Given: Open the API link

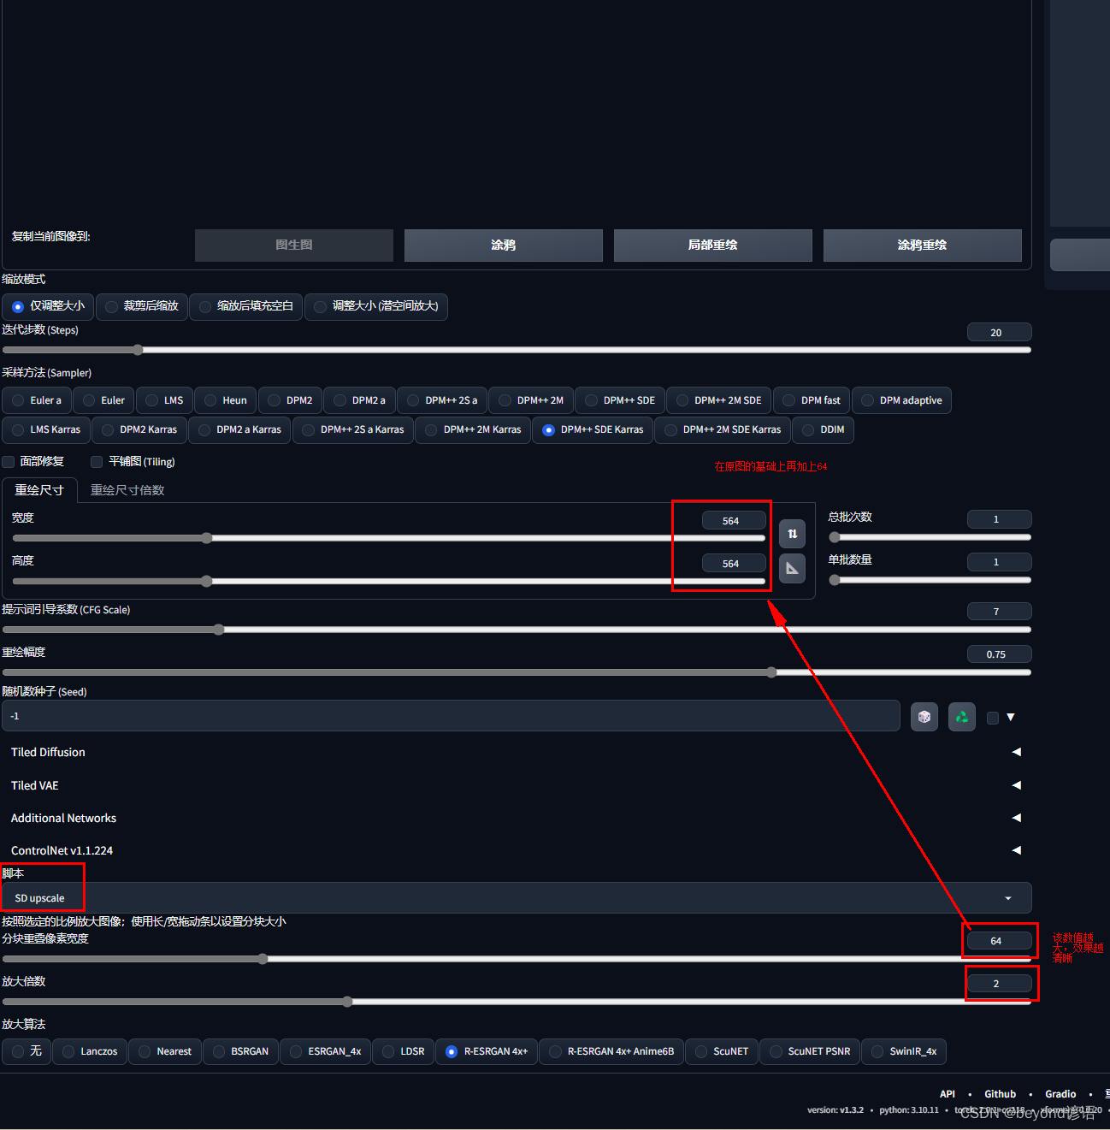Looking at the screenshot, I should 948,1094.
